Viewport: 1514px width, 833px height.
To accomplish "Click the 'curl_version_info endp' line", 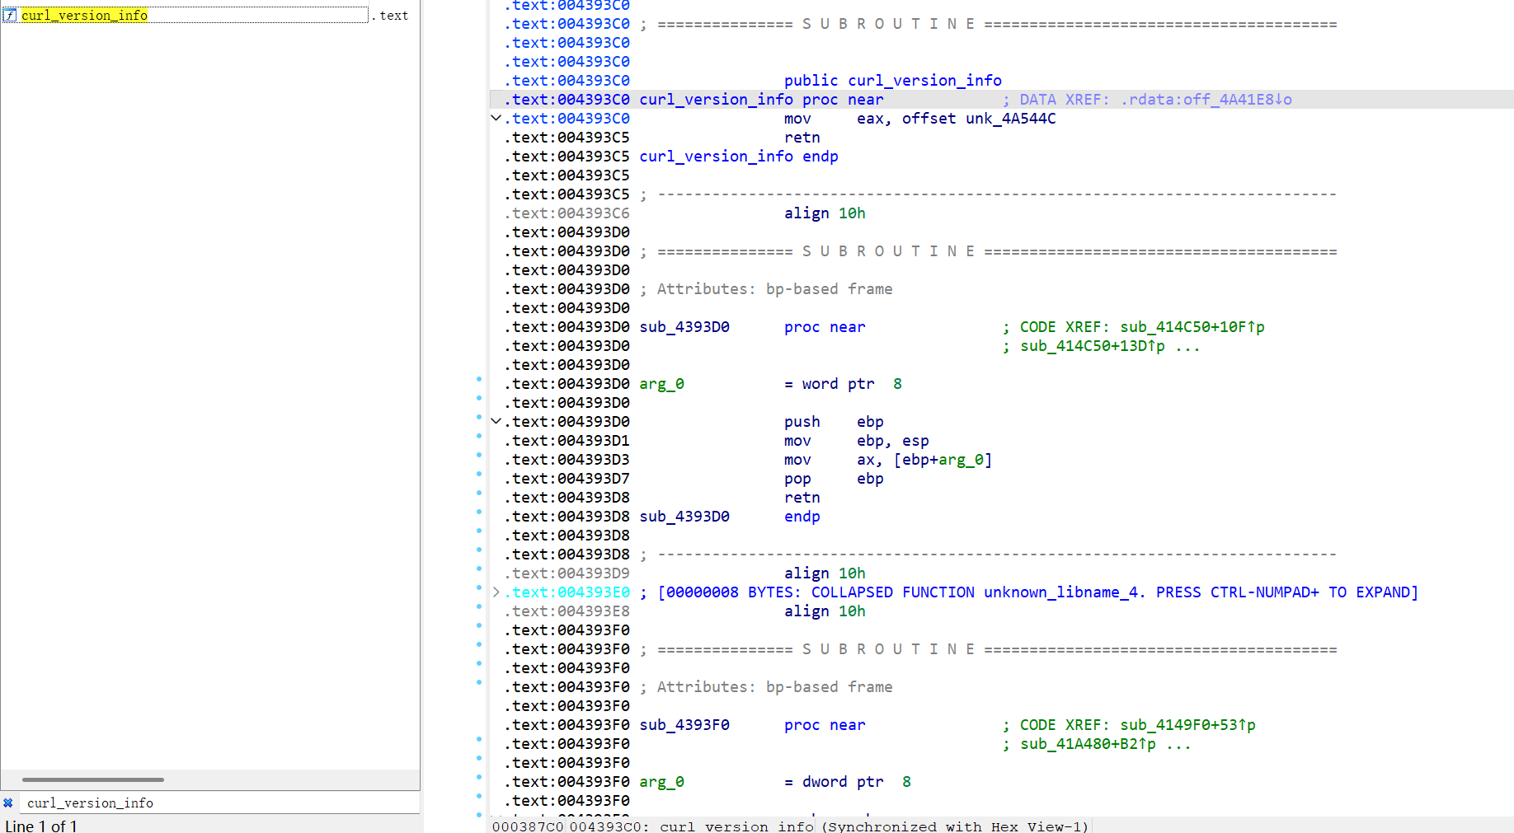I will (739, 156).
